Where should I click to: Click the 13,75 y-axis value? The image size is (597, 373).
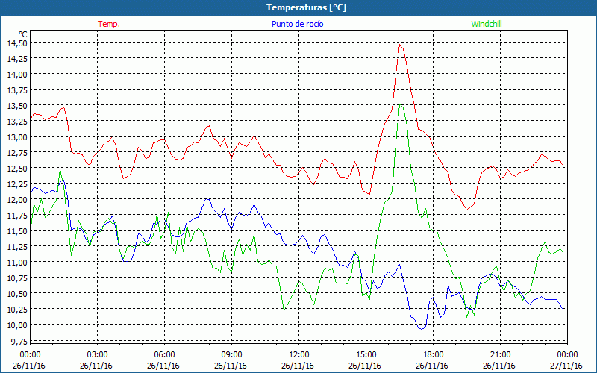[x=17, y=90]
